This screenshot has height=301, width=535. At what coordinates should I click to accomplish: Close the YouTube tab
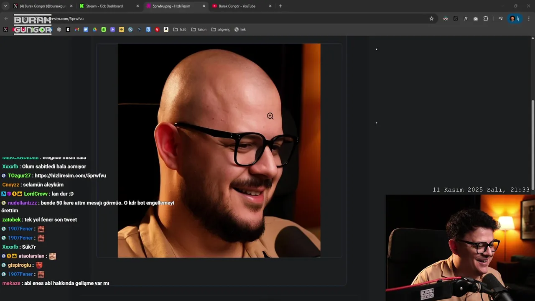click(270, 6)
